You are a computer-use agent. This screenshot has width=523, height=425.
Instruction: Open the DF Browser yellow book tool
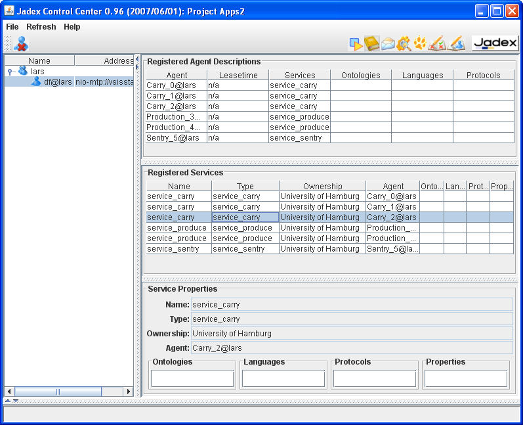pyautogui.click(x=371, y=43)
